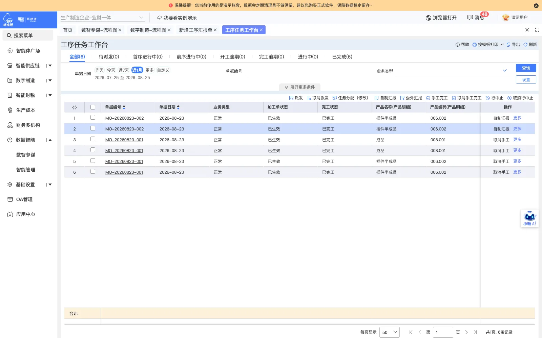This screenshot has width=542, height=338.
Task: Click the 设置 button
Action: pyautogui.click(x=526, y=79)
